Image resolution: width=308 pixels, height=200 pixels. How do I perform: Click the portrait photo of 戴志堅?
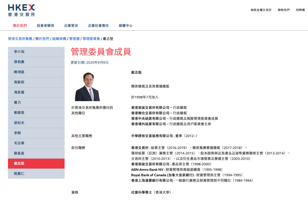pos(87,87)
